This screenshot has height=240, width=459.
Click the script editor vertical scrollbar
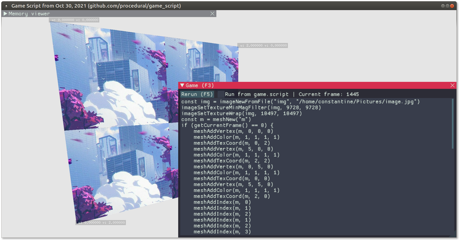[452, 124]
